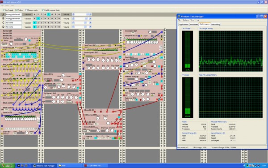Click the CPU Usage meter in Task Manager

pyautogui.click(x=188, y=51)
